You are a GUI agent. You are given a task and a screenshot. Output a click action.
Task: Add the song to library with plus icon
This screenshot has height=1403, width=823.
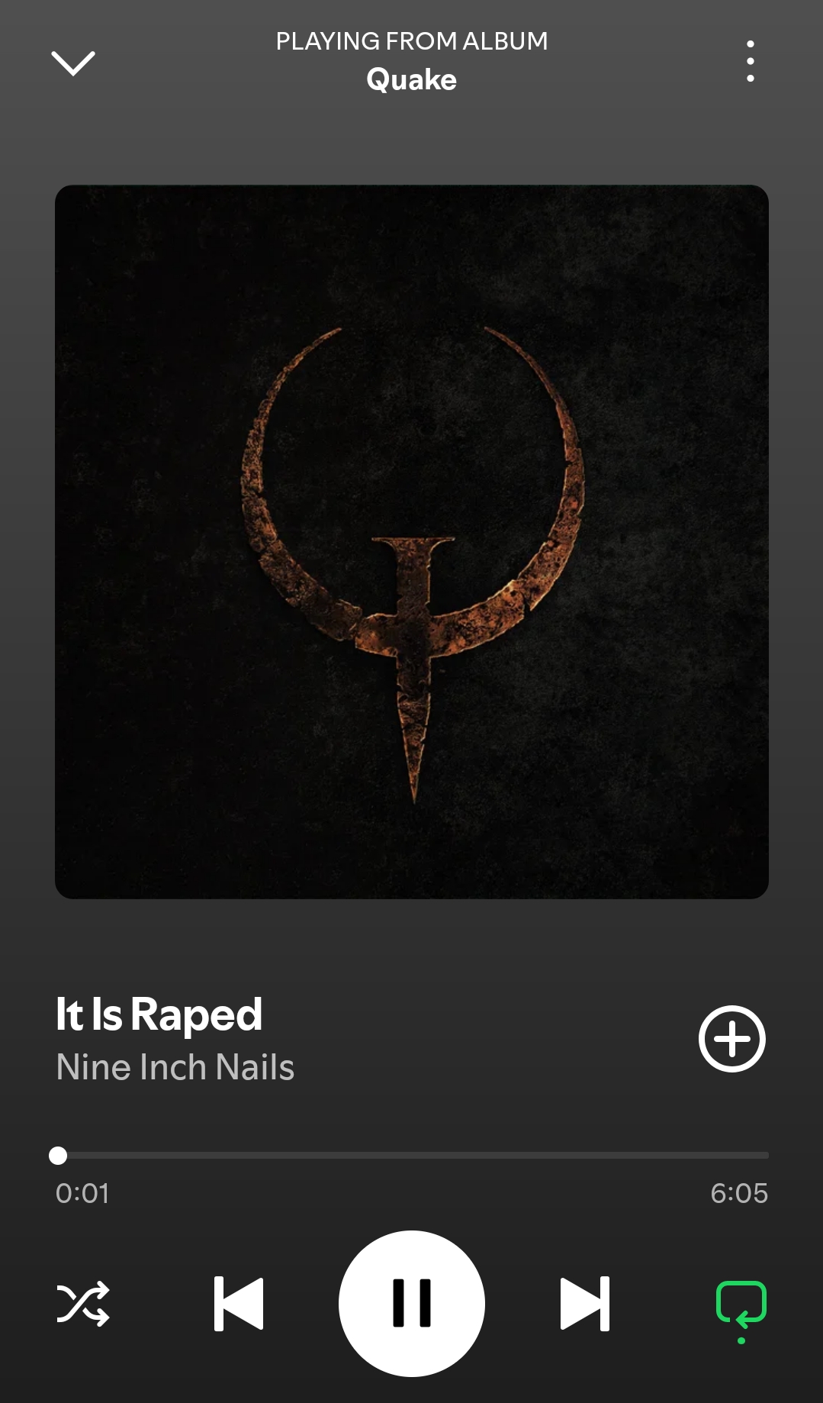[732, 1039]
